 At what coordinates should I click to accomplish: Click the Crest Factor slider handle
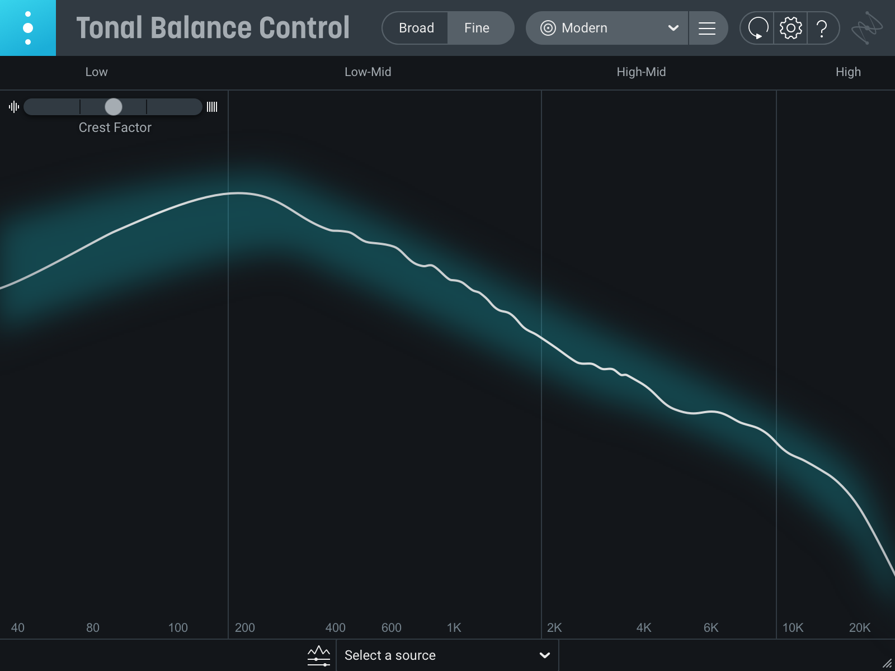click(x=114, y=107)
